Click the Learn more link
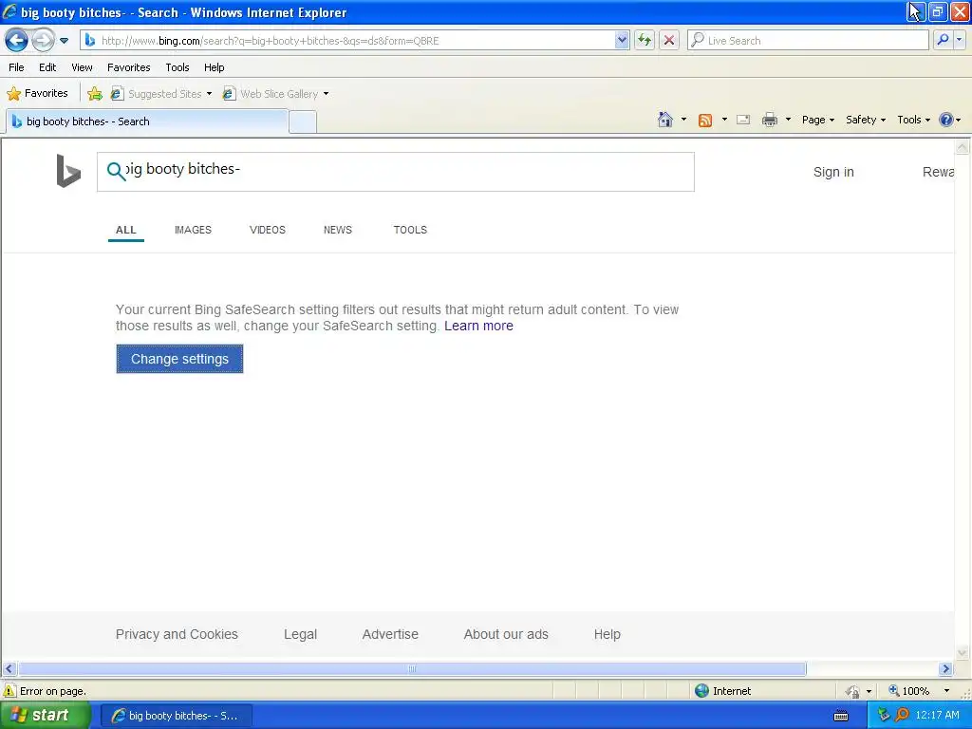This screenshot has width=972, height=729. coord(478,327)
